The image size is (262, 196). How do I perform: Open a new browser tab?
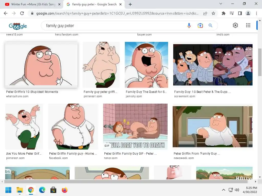click(x=130, y=4)
